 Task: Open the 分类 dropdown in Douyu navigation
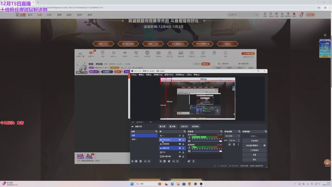[49, 15]
